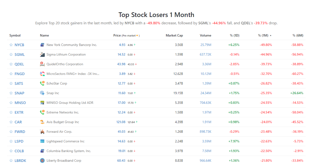Click the Sigma Lithium Corporation logo icon

pos(42,55)
